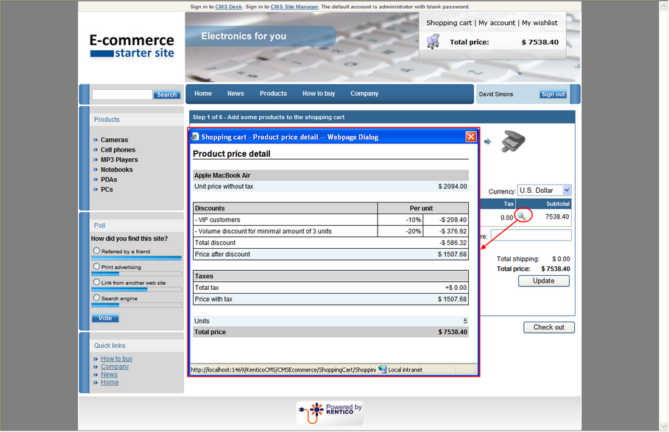Open the Products menu item

[273, 93]
